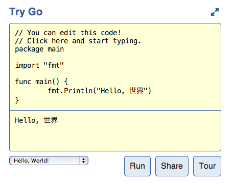The width and height of the screenshot is (234, 184).
Task: Run the Go program
Action: tap(137, 166)
